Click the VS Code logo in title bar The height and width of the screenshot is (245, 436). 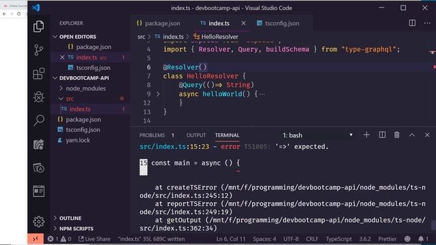coord(36,7)
